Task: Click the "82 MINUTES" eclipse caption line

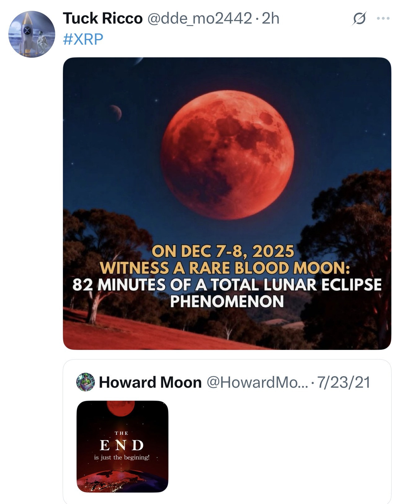Action: point(227,285)
